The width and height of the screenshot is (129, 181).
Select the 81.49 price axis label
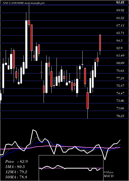click(120, 56)
